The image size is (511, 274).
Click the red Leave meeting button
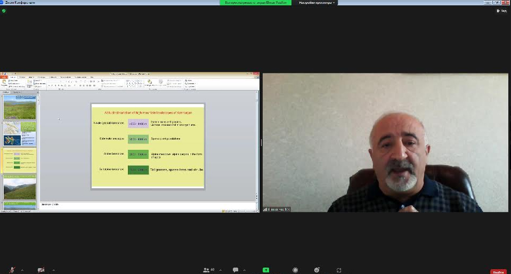pos(498,272)
